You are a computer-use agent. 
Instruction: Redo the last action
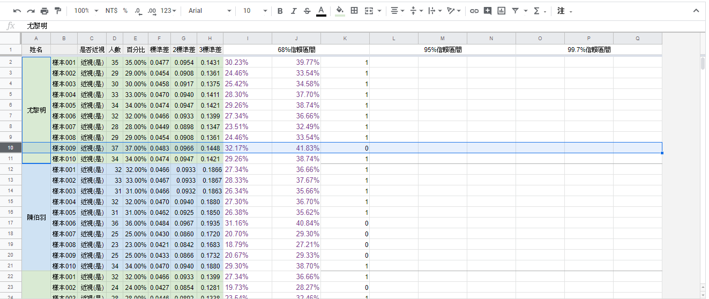coord(31,11)
